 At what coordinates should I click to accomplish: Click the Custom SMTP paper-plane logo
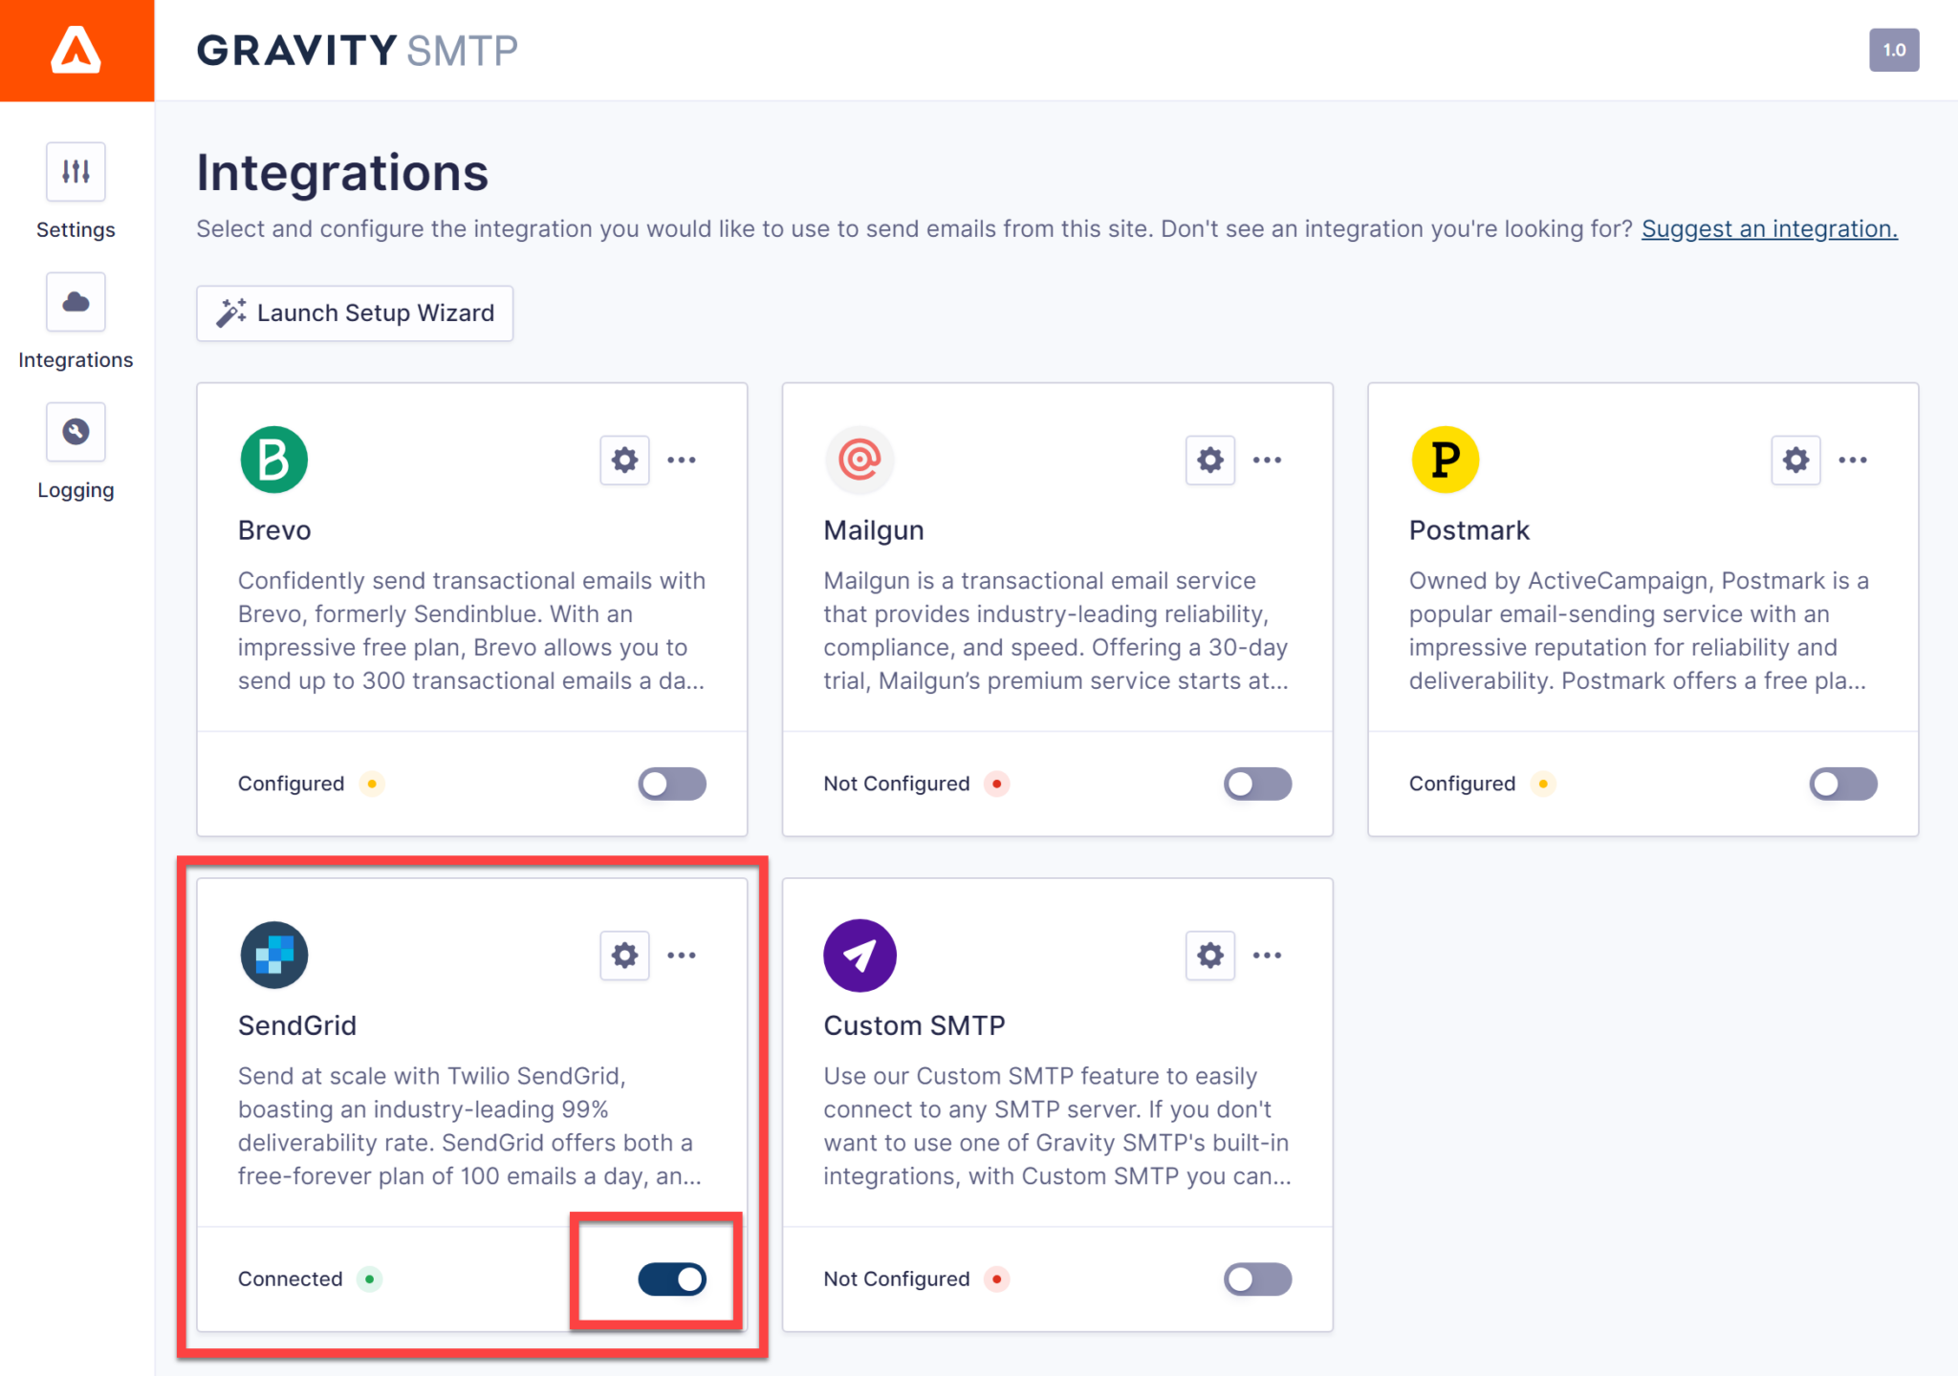pos(859,955)
